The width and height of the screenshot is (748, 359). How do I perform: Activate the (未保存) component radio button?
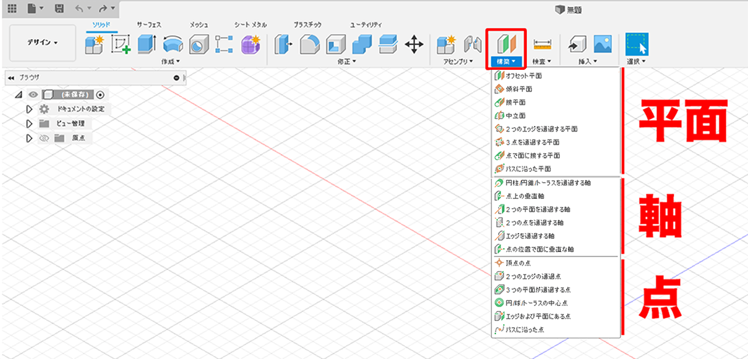(100, 95)
